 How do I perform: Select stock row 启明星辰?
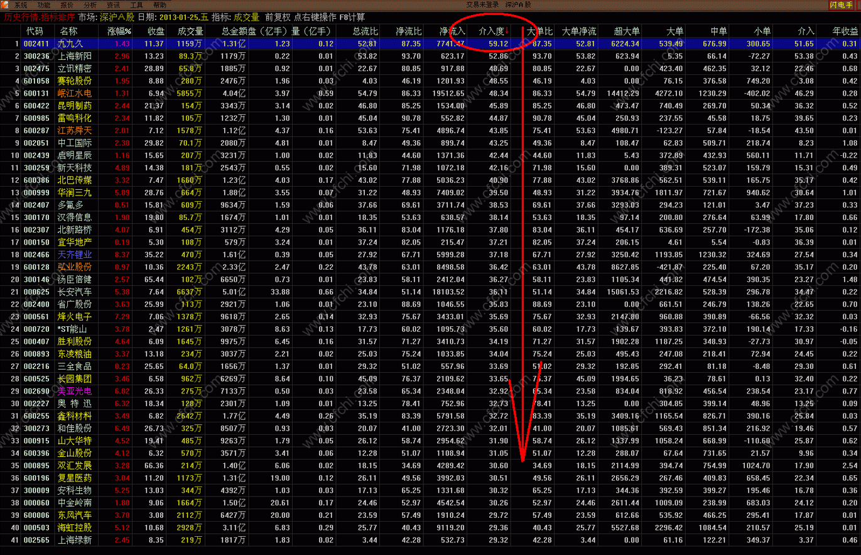[x=430, y=155]
